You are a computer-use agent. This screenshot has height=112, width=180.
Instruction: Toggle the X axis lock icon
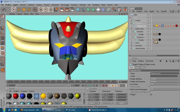41,10
